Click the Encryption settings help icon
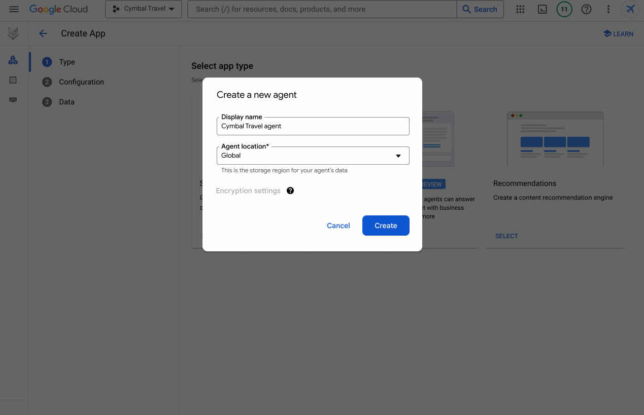 coord(290,191)
